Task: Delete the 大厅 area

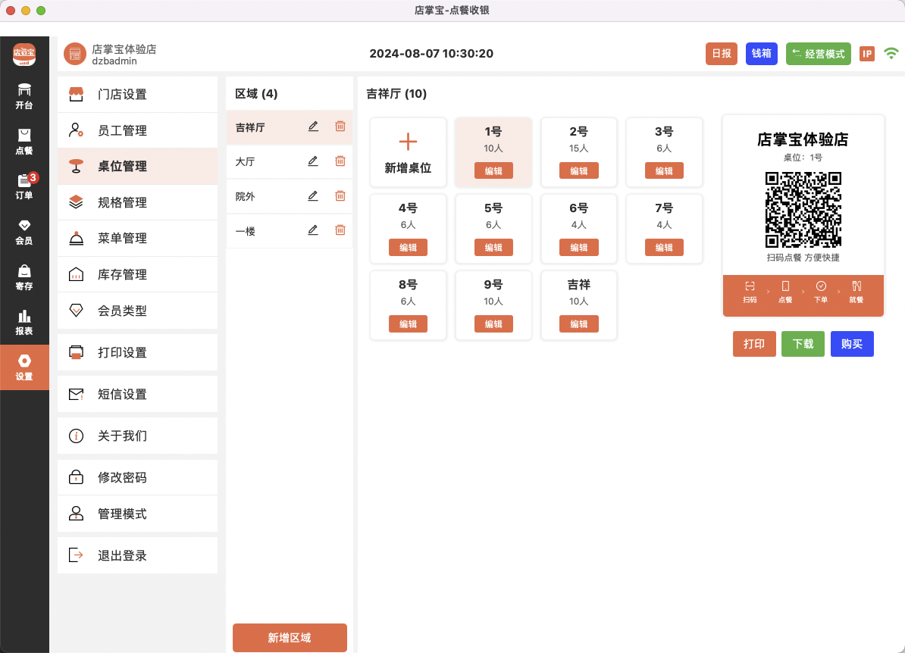Action: pyautogui.click(x=340, y=161)
